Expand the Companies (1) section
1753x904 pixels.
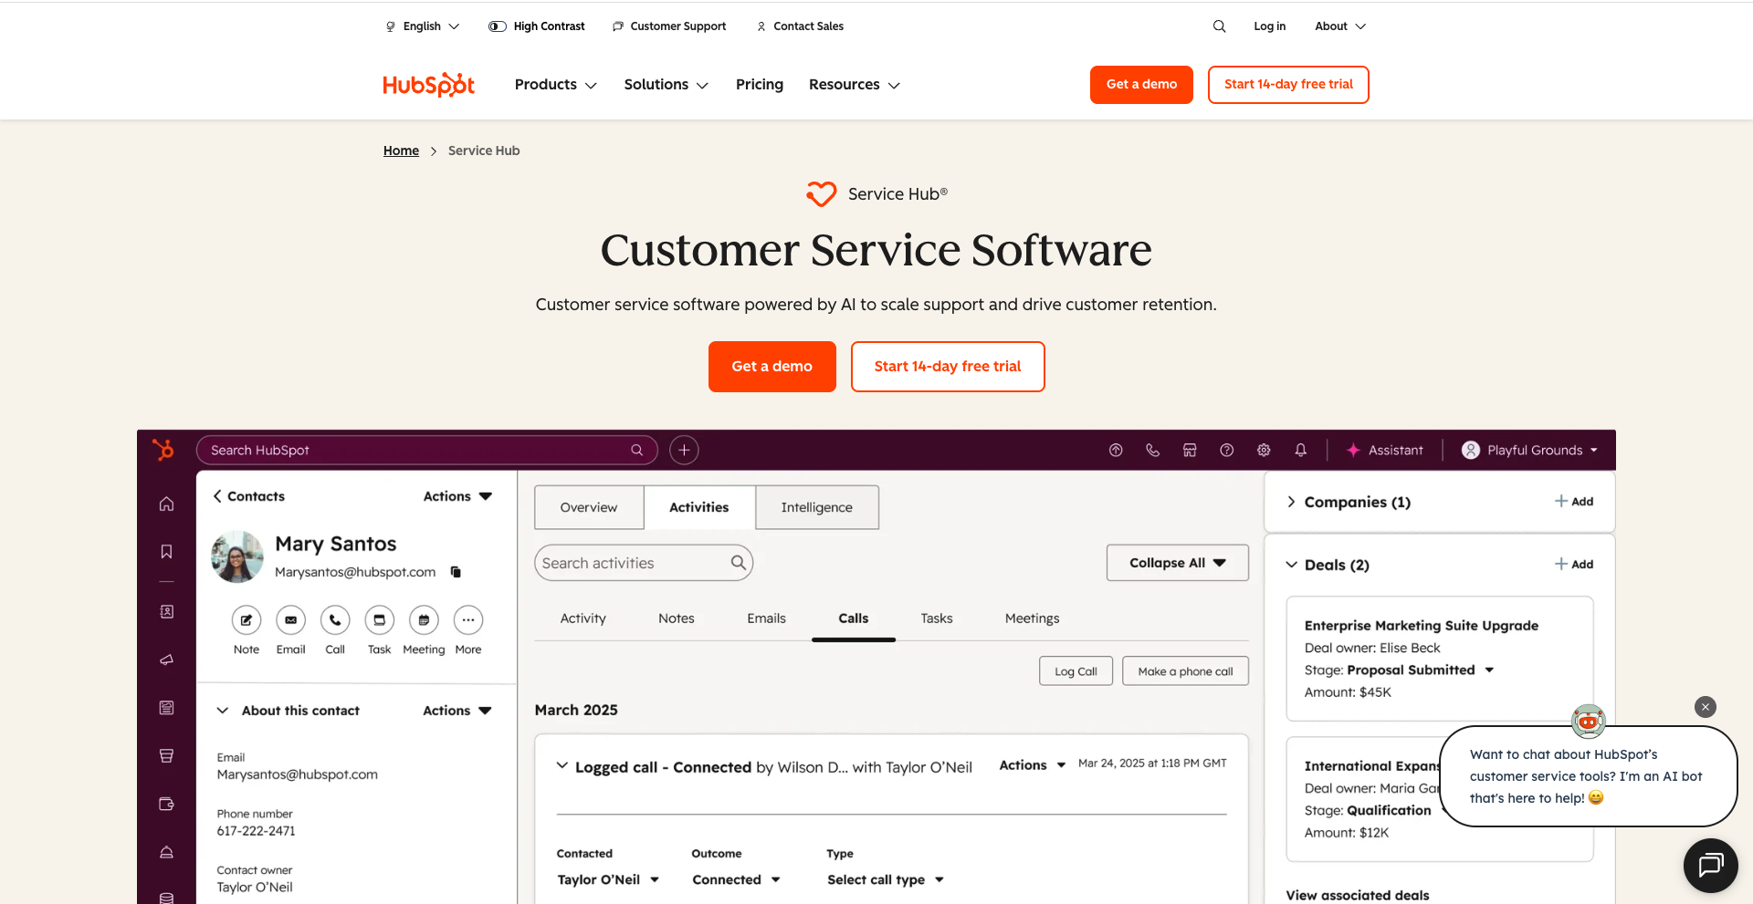1291,502
